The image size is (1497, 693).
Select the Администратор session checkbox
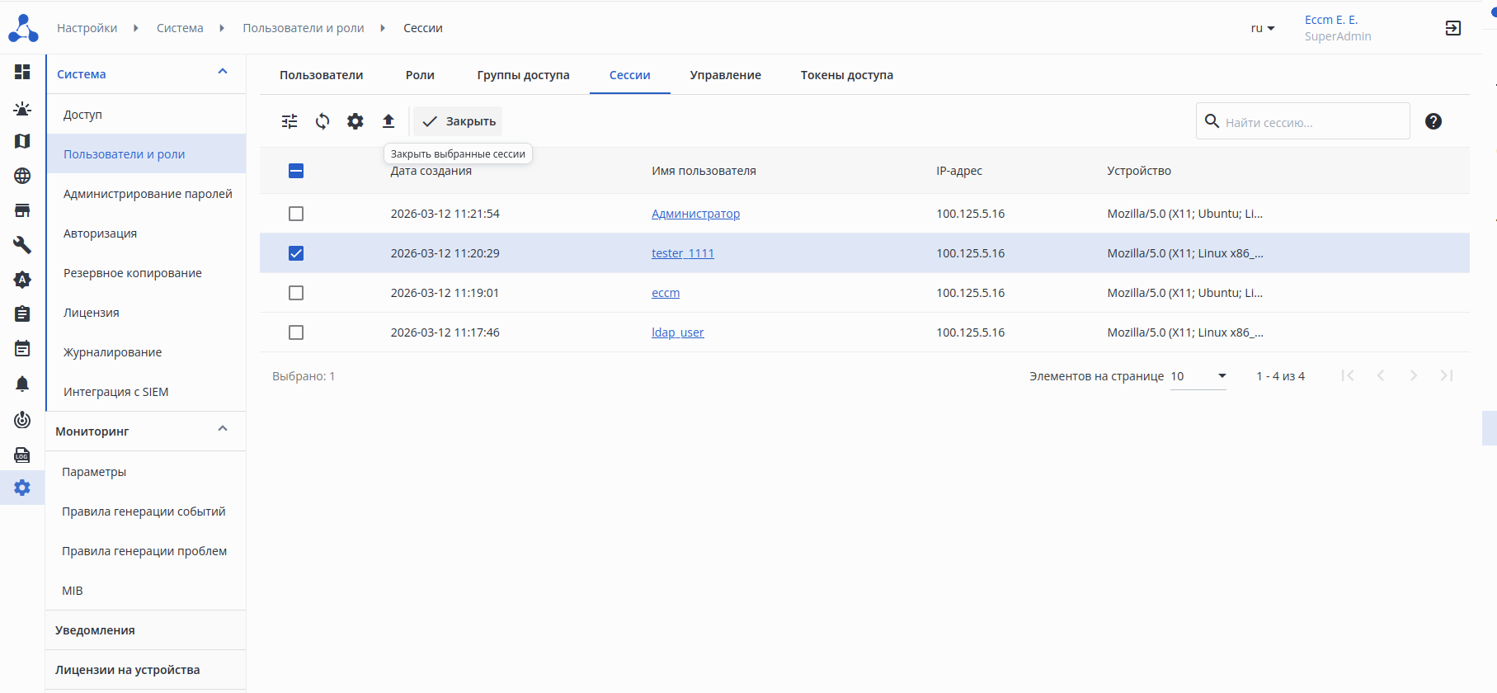[296, 214]
